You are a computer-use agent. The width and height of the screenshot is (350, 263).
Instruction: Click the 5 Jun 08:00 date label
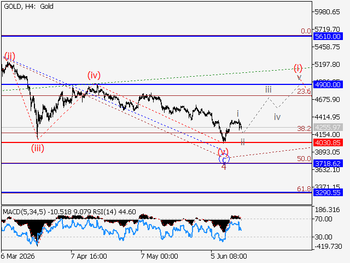click(x=229, y=256)
